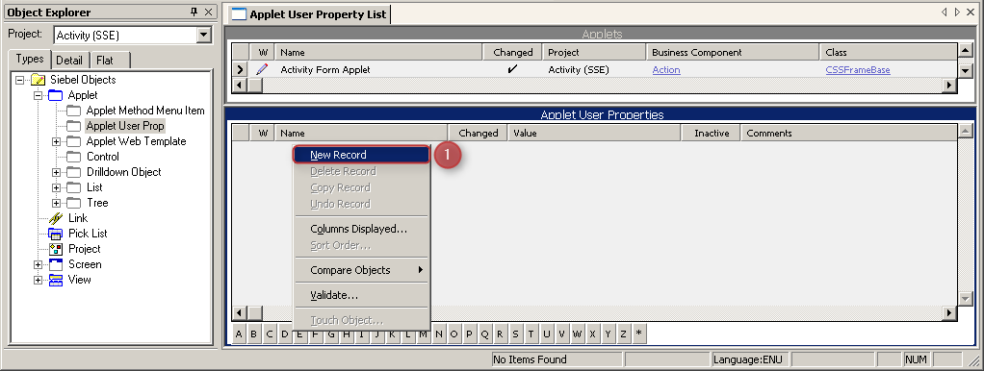
Task: Switch to the Flat tab
Action: pos(105,61)
